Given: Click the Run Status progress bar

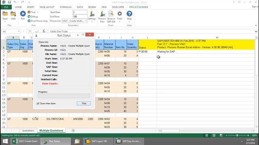Looking at the screenshot, I should 64,96.
